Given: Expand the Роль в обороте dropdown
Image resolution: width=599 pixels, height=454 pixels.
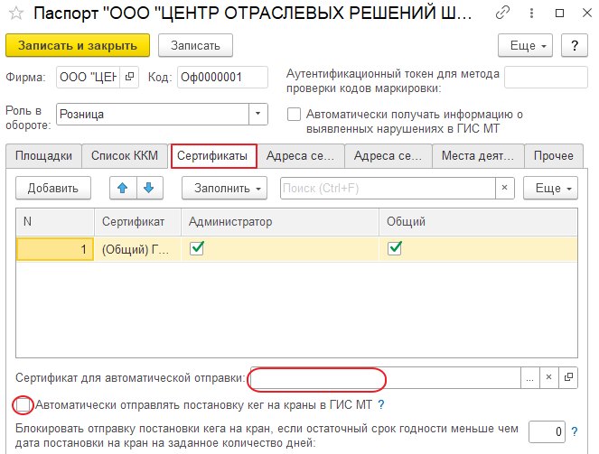Looking at the screenshot, I should tap(257, 114).
